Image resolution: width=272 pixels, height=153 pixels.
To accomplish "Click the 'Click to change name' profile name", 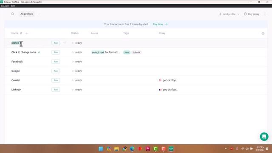I will click(x=24, y=52).
